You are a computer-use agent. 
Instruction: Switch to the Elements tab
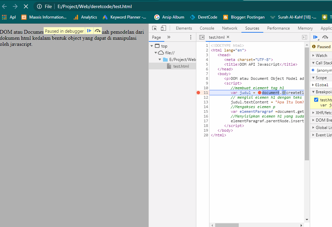click(x=184, y=28)
